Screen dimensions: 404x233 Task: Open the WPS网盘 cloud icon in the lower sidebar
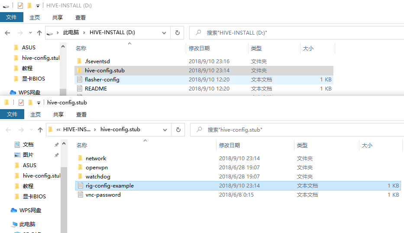point(14,210)
